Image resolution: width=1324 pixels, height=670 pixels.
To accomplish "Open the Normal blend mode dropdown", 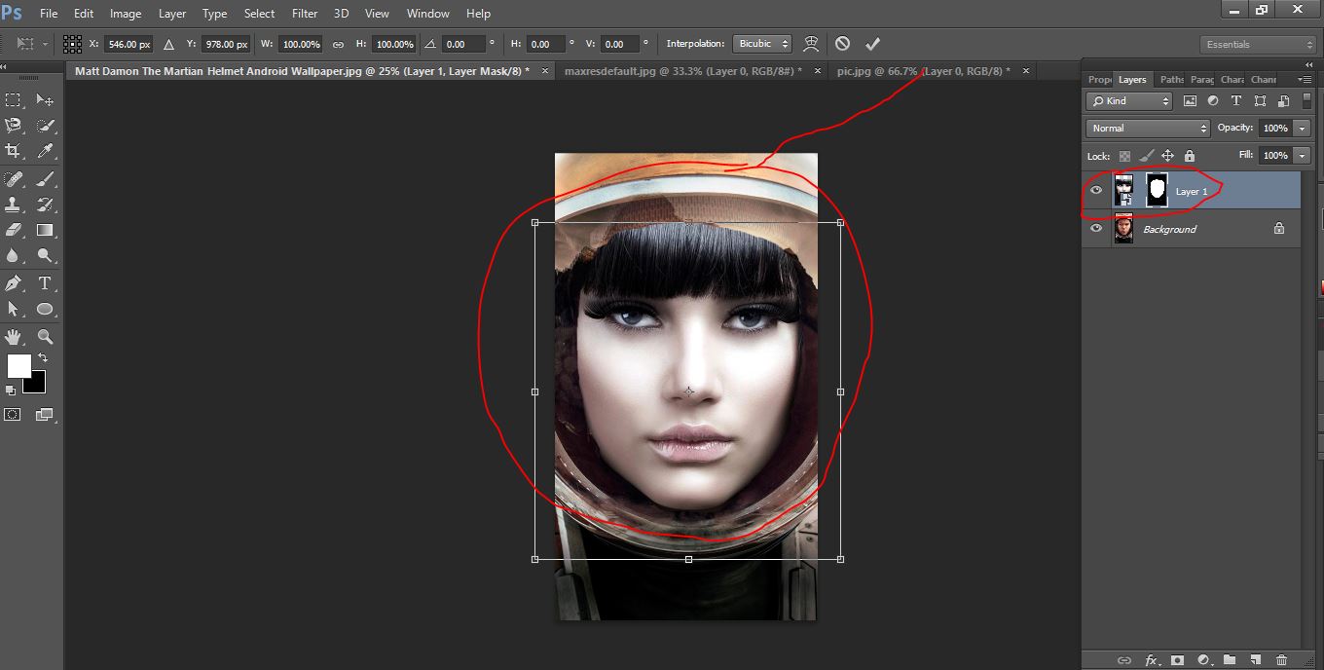I will pos(1148,129).
